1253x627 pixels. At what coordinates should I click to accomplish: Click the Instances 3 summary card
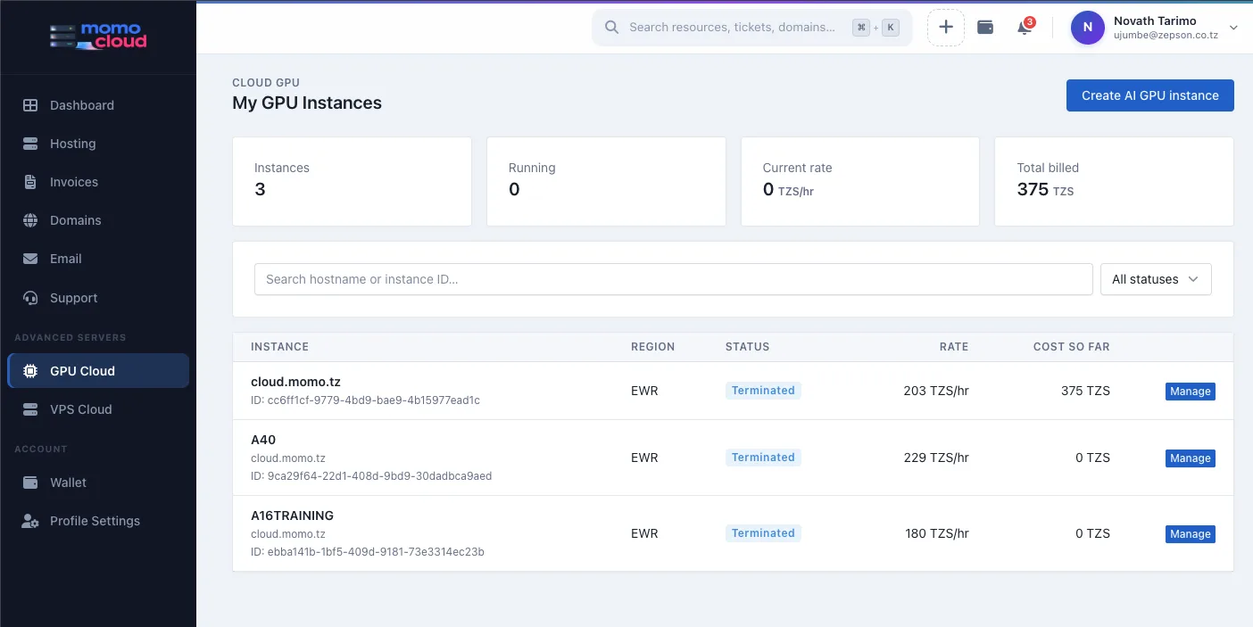352,181
